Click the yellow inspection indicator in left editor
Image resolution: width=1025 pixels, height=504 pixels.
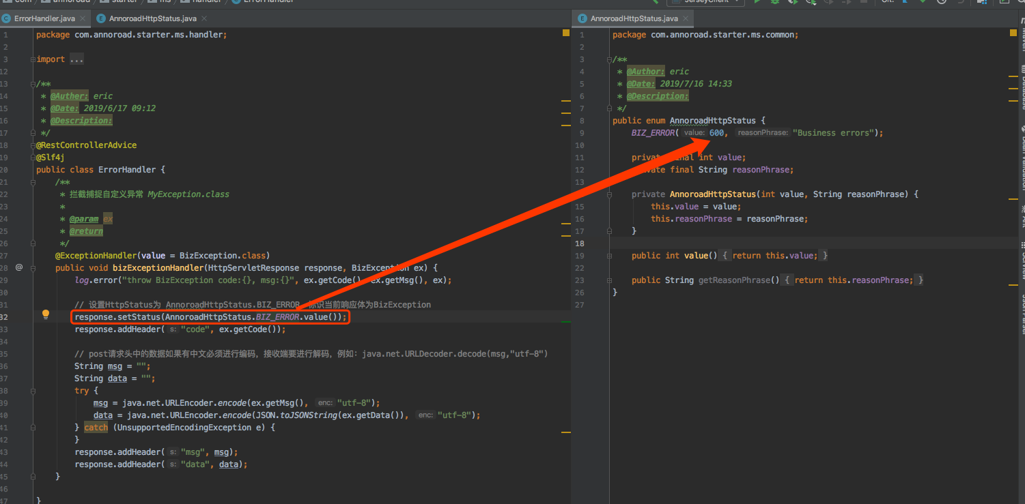pyautogui.click(x=565, y=33)
